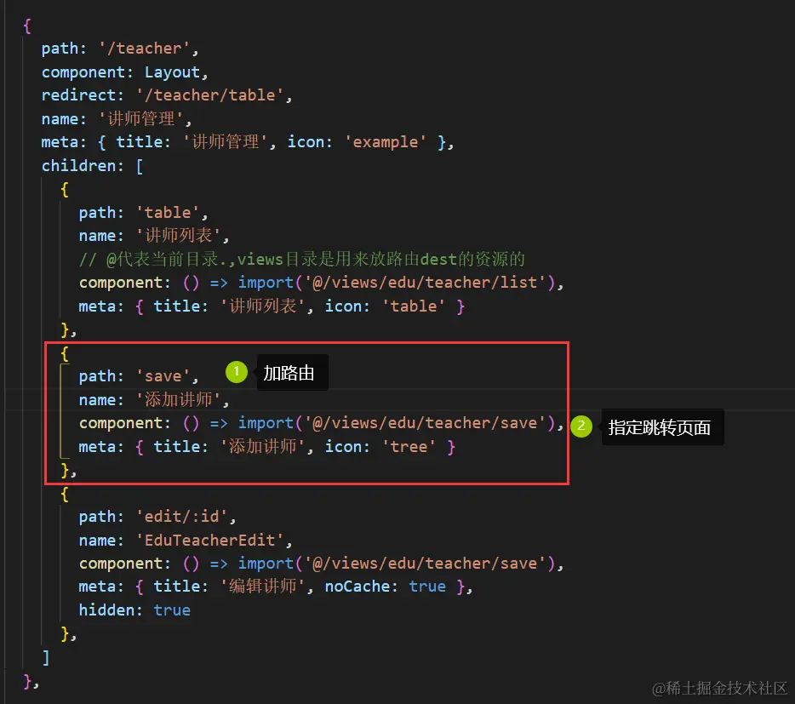This screenshot has width=795, height=704.
Task: Click the '@/views/edu/teacher/list' import path
Action: click(x=426, y=282)
